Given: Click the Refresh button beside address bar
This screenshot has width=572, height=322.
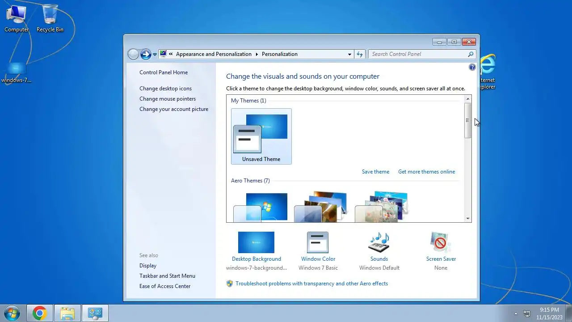Looking at the screenshot, I should (x=360, y=54).
